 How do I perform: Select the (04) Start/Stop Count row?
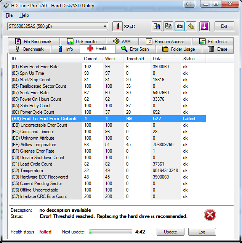108,80
